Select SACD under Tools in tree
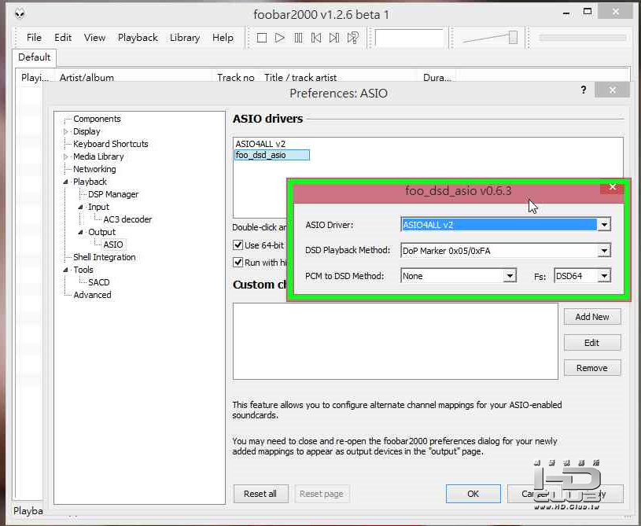641x526 pixels. [99, 282]
